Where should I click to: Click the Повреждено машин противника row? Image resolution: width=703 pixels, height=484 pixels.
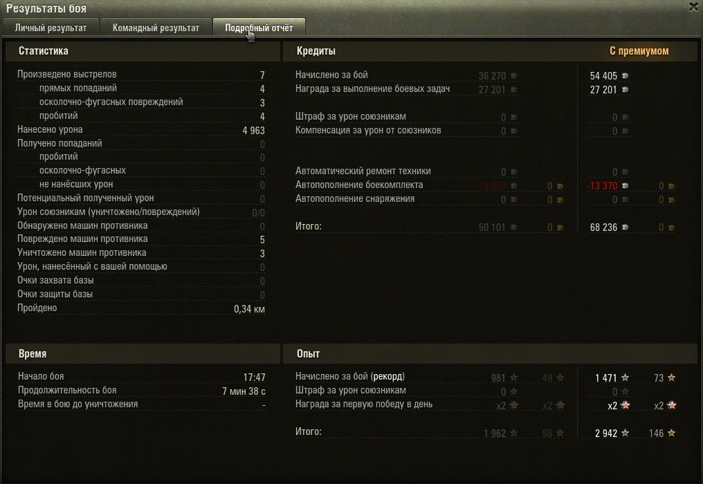coord(140,239)
